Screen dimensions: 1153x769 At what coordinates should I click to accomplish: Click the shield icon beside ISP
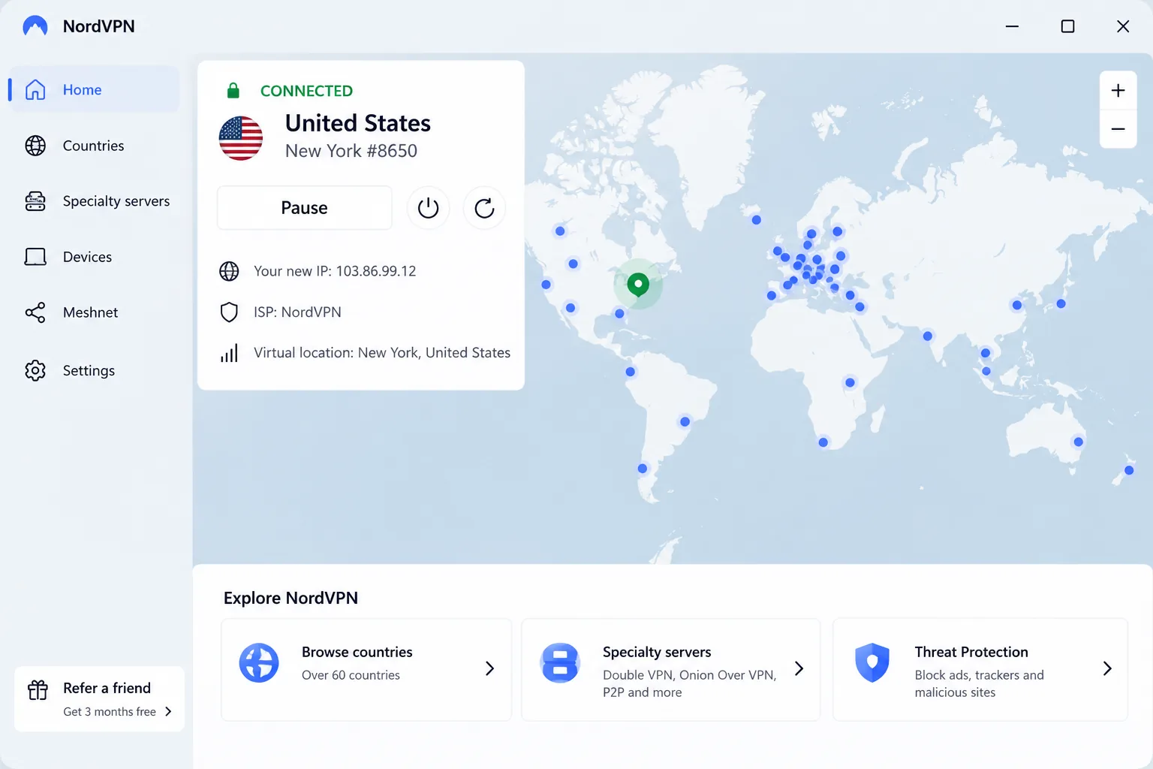pos(229,312)
